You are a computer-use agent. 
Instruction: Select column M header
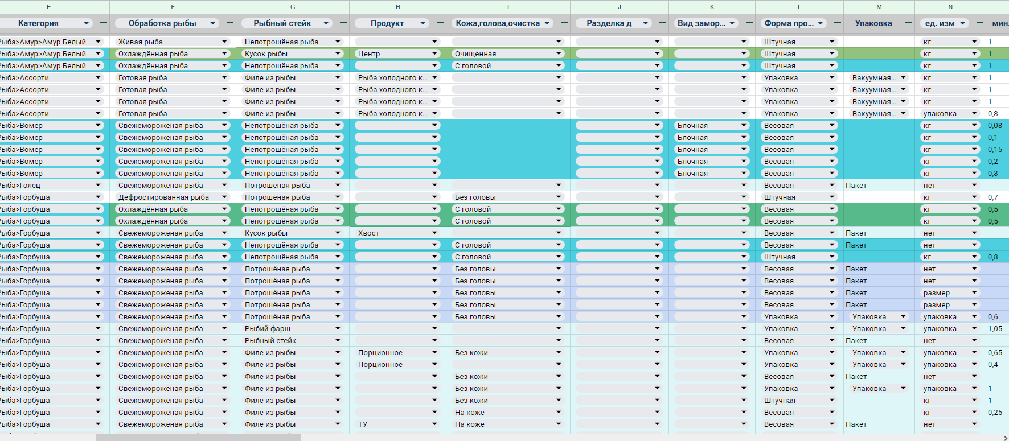[x=879, y=7]
